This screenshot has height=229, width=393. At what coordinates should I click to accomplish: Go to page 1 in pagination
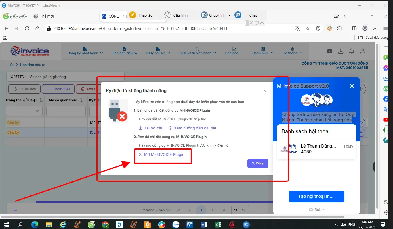(201, 210)
